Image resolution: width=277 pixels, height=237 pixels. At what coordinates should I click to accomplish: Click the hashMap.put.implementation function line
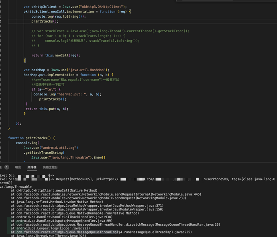pyautogui.click(x=68, y=75)
